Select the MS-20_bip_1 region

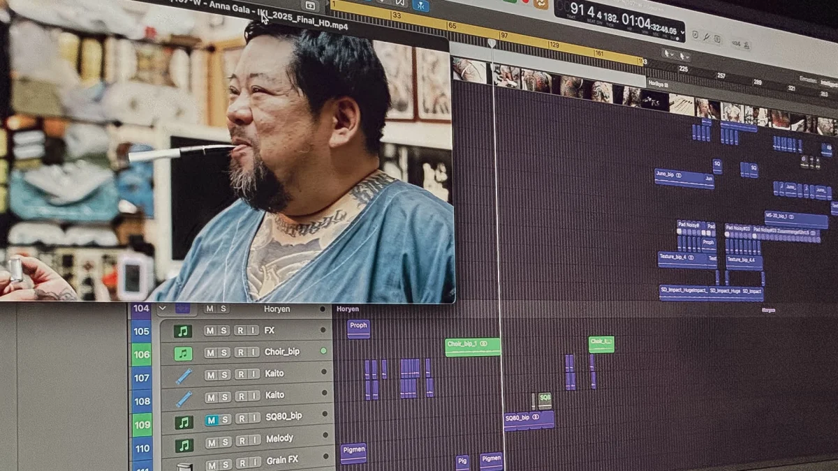point(796,220)
